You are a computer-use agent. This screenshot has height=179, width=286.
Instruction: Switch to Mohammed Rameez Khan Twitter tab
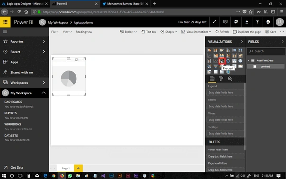click(125, 4)
